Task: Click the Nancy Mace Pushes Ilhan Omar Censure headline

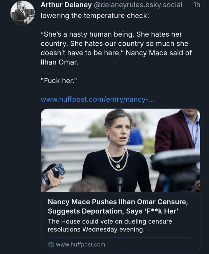Action: tap(118, 202)
